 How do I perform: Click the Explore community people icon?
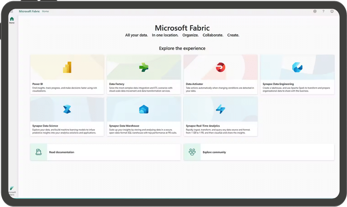click(192, 152)
